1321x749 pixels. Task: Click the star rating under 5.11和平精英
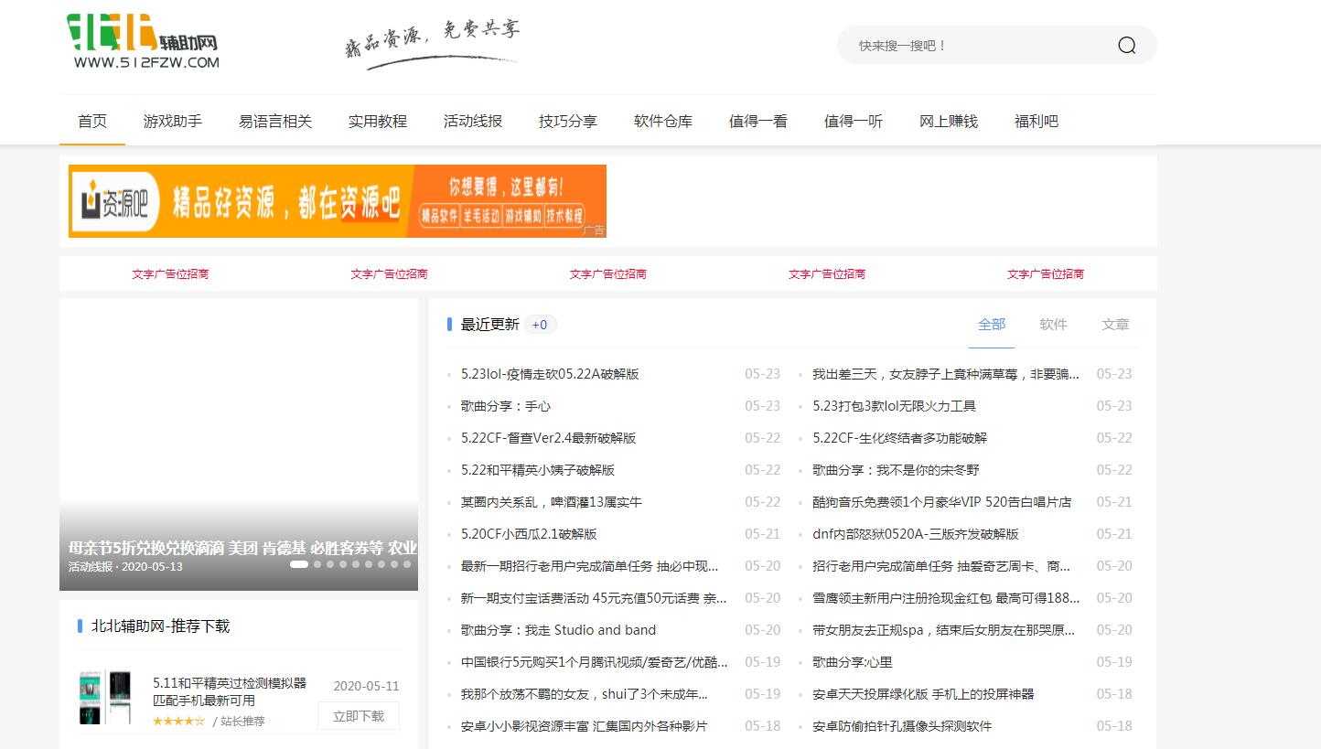178,722
